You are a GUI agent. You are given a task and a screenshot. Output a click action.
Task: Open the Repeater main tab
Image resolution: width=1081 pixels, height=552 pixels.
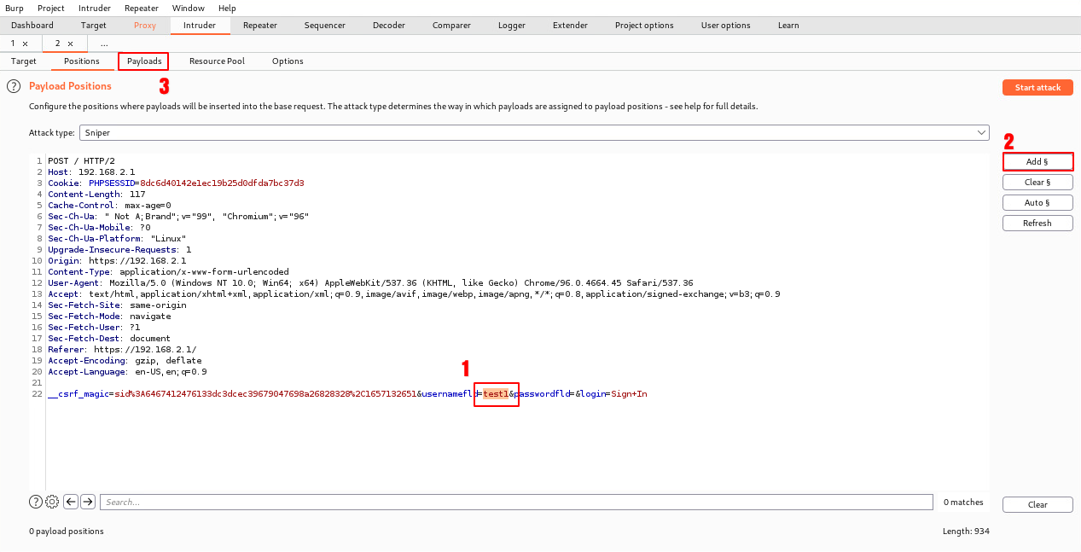[259, 26]
